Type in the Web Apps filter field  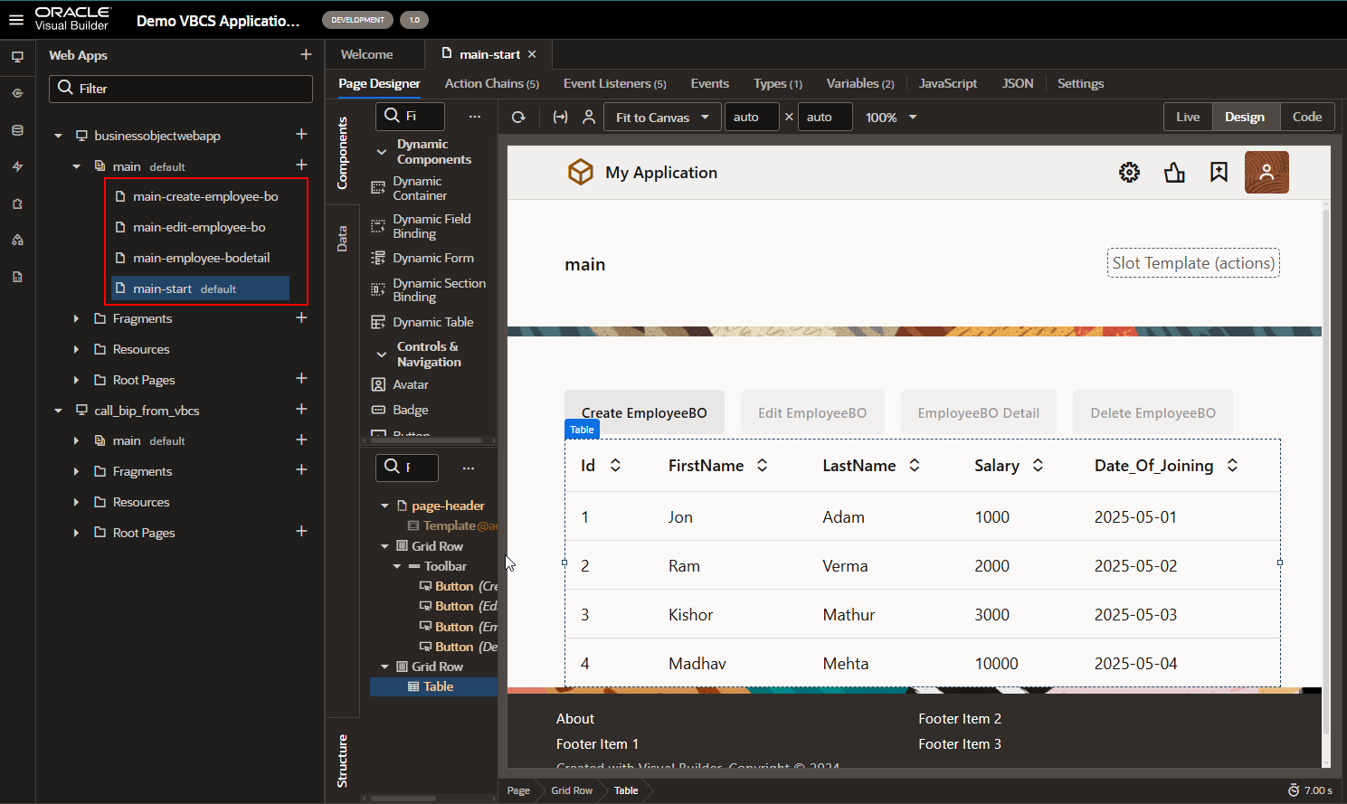pos(180,89)
